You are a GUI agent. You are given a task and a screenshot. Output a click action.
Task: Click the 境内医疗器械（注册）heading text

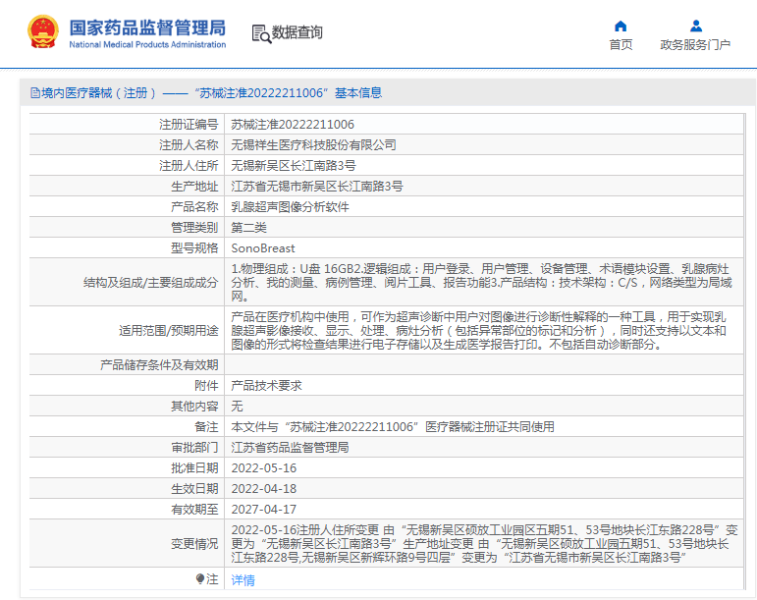tap(99, 92)
